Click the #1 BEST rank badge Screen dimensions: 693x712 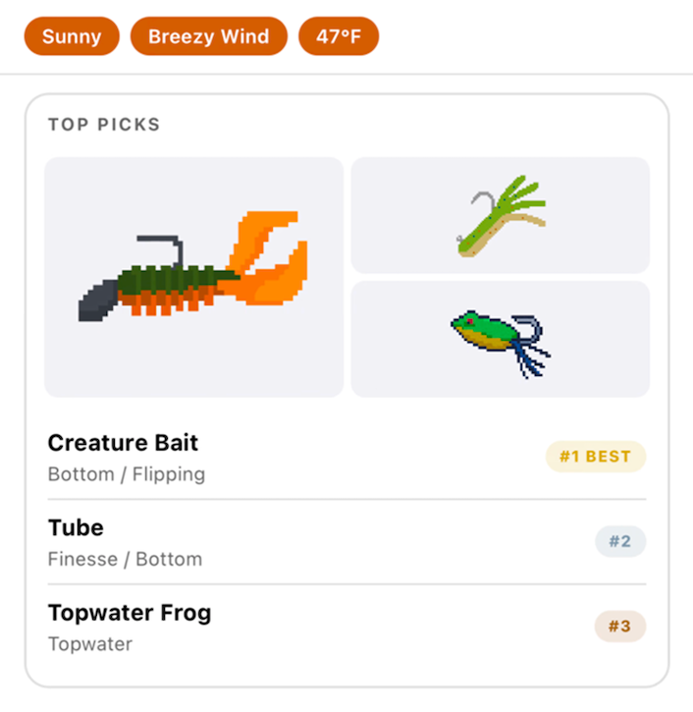tap(596, 457)
